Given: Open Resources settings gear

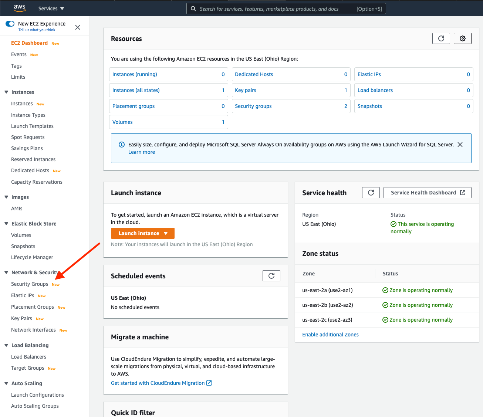Looking at the screenshot, I should pos(463,38).
